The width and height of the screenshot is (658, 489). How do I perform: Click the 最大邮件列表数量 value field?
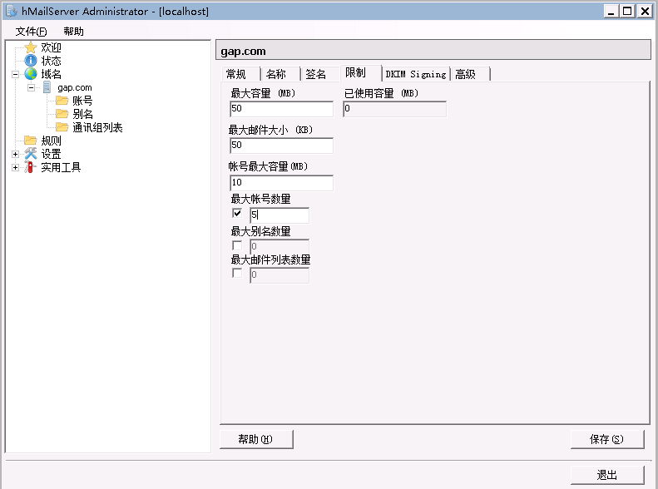(x=280, y=275)
